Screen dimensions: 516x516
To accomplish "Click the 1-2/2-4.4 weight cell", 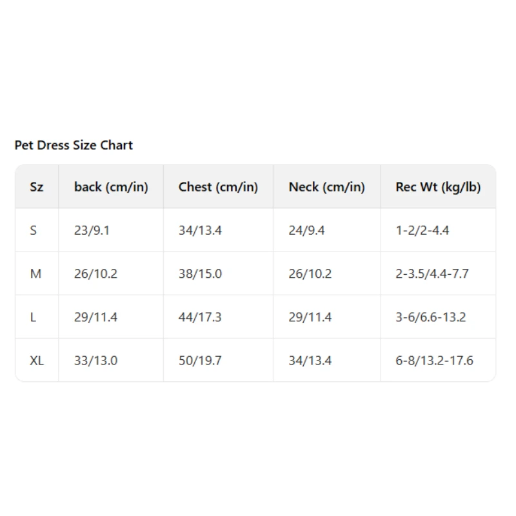I will (x=422, y=230).
